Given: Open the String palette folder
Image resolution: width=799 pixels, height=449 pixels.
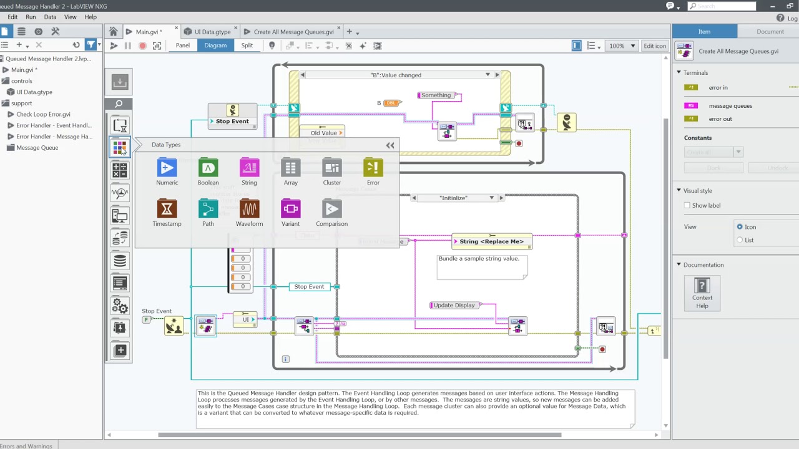Looking at the screenshot, I should pyautogui.click(x=249, y=172).
